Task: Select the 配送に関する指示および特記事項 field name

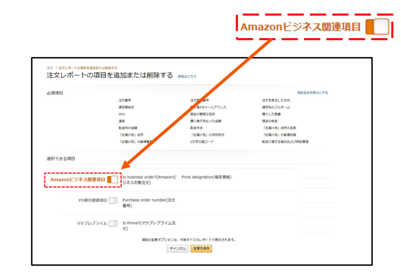Action: (x=285, y=142)
